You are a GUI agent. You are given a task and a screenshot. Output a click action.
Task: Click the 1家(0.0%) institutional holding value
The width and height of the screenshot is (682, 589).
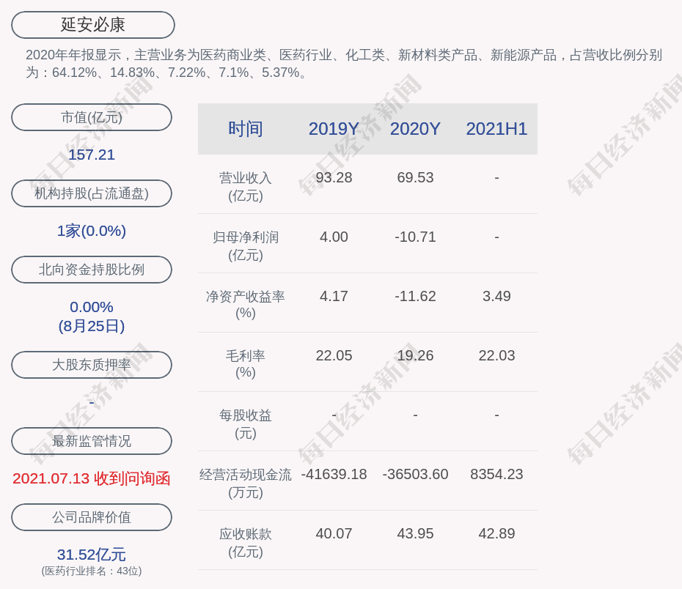click(92, 231)
